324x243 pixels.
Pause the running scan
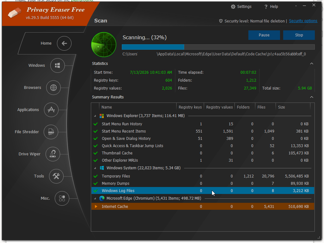[264, 35]
